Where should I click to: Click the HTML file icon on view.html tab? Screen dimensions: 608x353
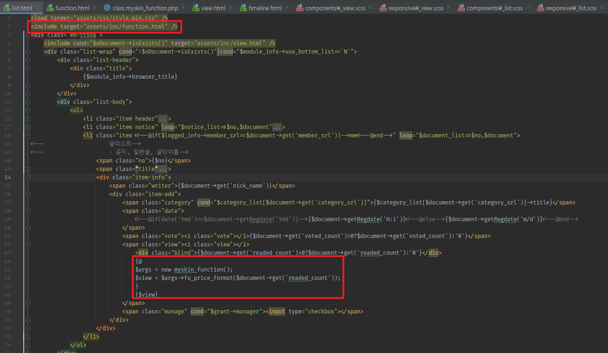[x=196, y=8]
